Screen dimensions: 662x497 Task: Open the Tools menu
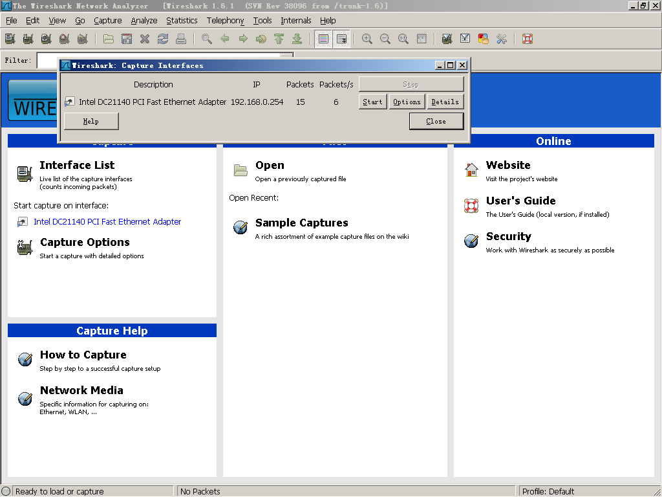click(x=262, y=20)
